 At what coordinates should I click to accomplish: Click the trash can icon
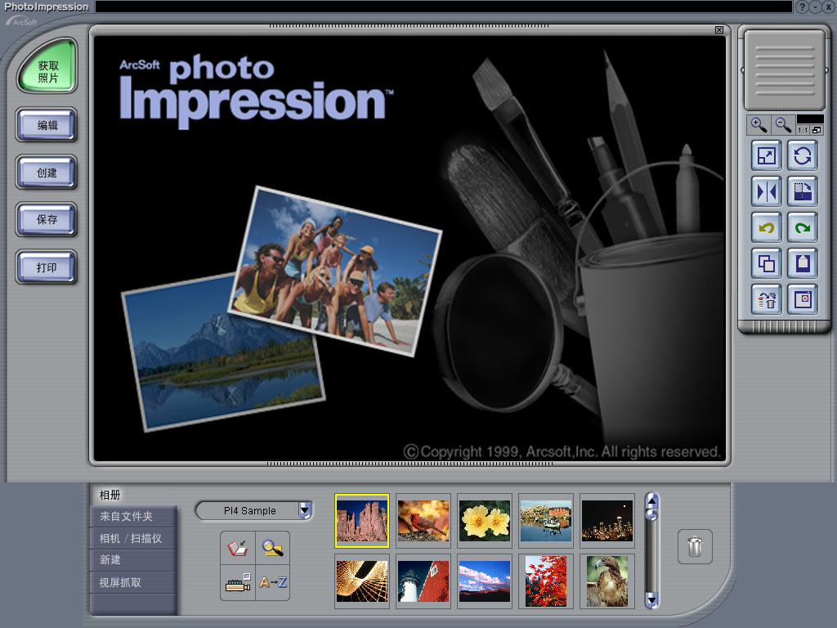click(x=695, y=546)
